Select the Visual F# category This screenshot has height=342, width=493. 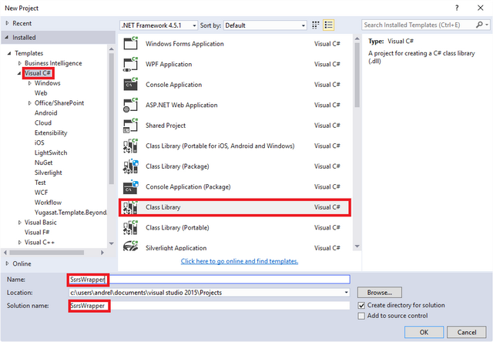(x=37, y=233)
